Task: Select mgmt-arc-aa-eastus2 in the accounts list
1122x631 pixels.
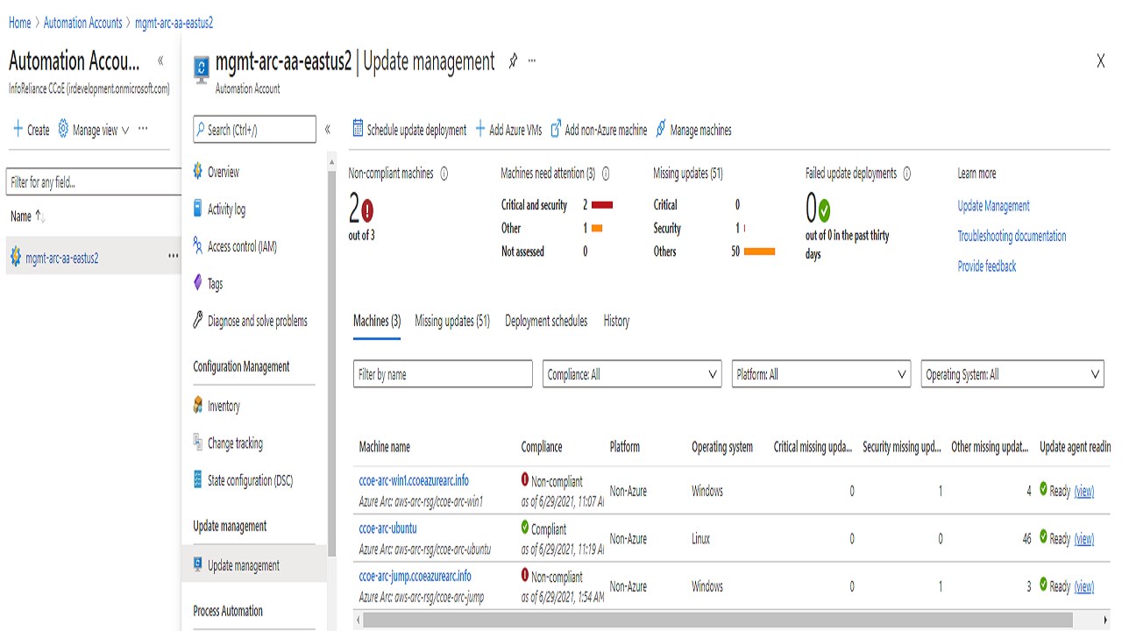Action: tap(61, 258)
